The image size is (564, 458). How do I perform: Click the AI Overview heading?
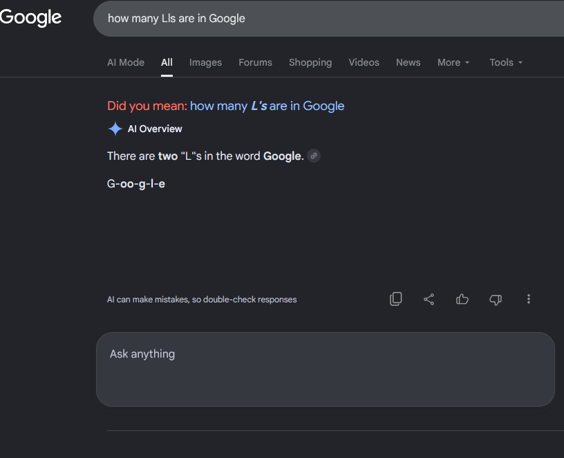[155, 129]
